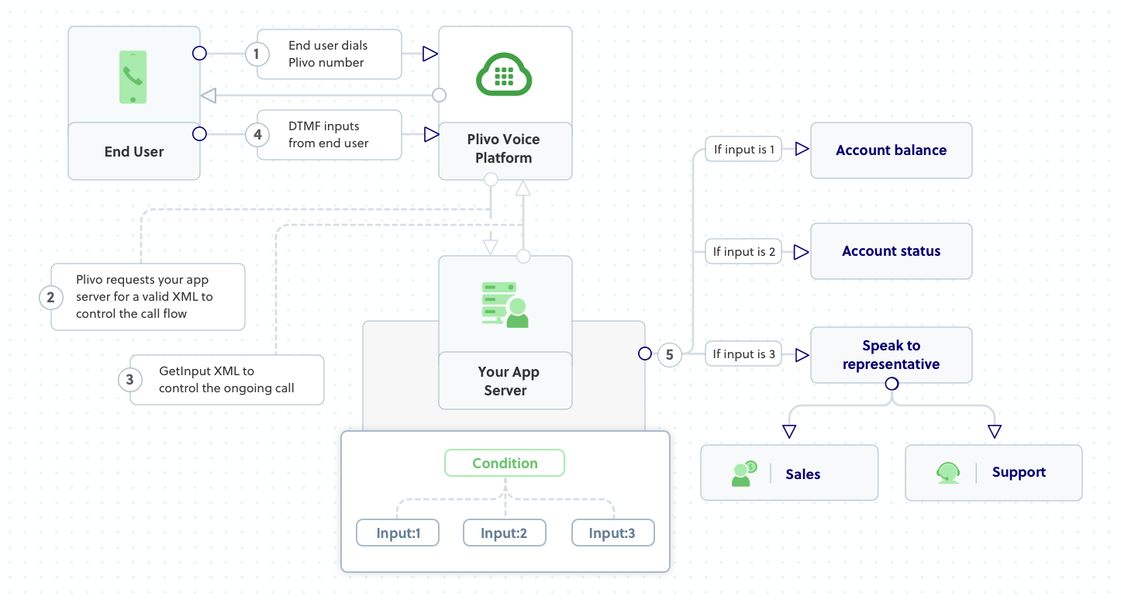
Task: Click the green cloud dialpad icon
Action: coord(505,75)
